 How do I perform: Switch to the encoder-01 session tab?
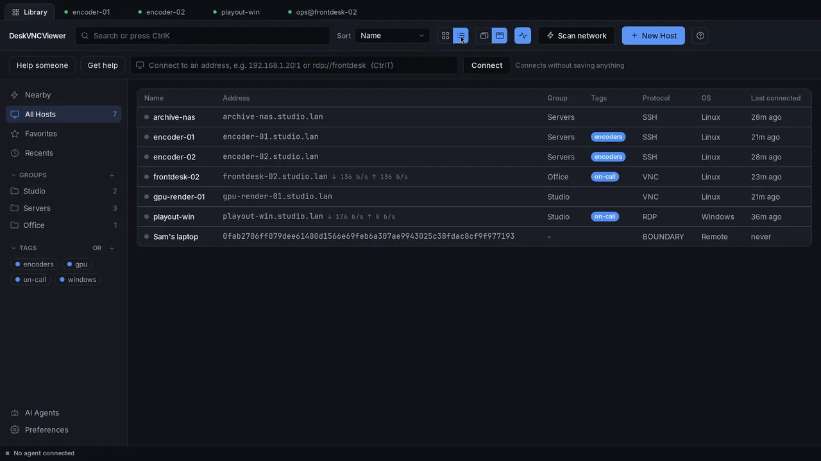[87, 12]
